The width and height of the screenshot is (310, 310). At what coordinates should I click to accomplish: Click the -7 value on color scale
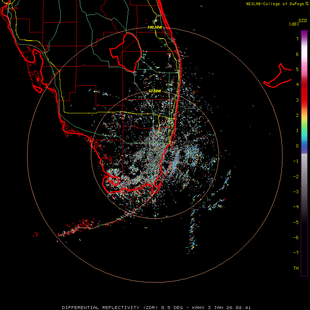pos(296,253)
